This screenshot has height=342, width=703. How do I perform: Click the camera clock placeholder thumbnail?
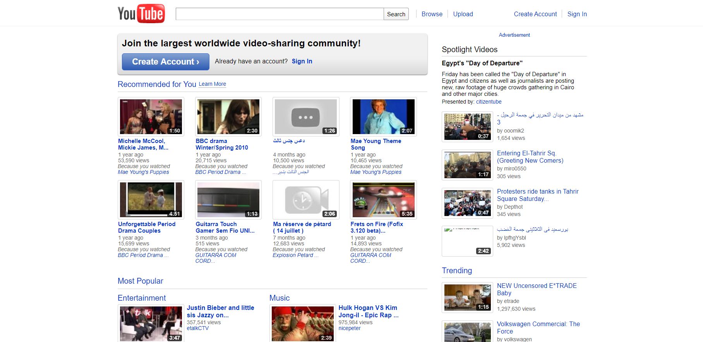(306, 200)
